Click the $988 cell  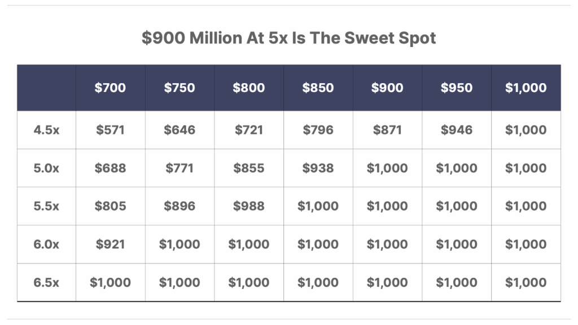pos(249,207)
